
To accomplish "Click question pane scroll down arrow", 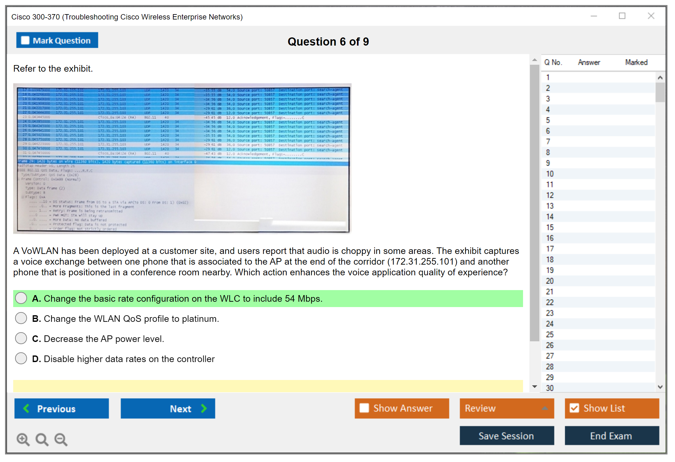I will tap(535, 387).
